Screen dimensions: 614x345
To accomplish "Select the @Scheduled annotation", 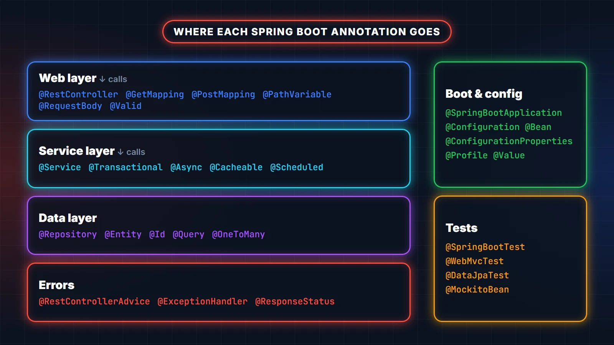I will (297, 167).
